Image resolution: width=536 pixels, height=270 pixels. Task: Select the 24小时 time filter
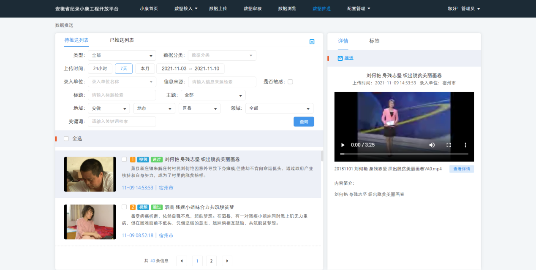[100, 69]
